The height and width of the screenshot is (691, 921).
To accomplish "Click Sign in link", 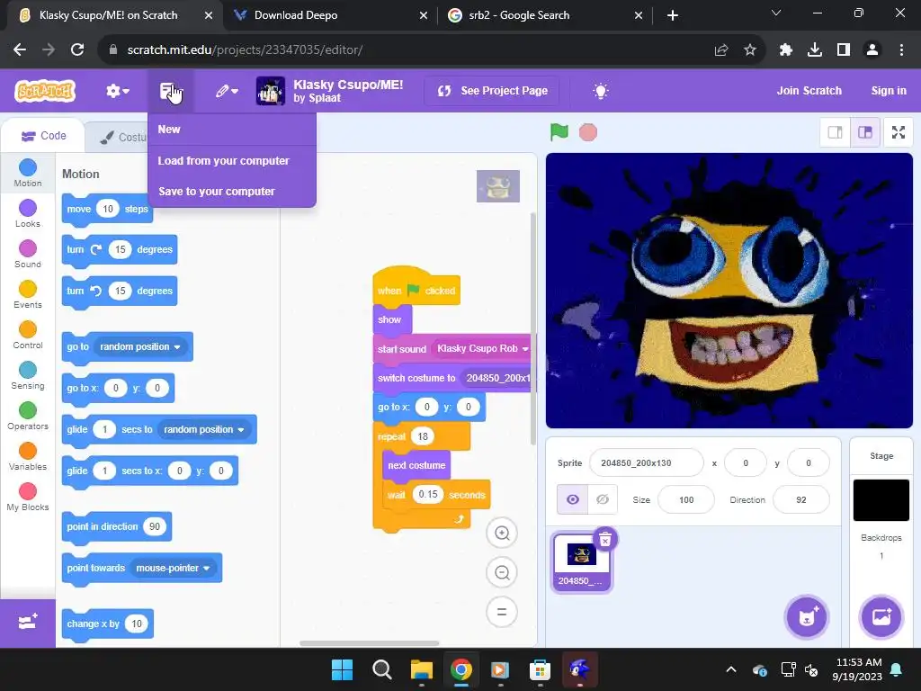I will click(x=888, y=91).
